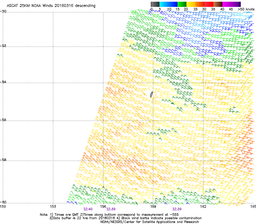256x224 pixels.
Task: Click the legend tick label '45'
Action: coord(231,9)
